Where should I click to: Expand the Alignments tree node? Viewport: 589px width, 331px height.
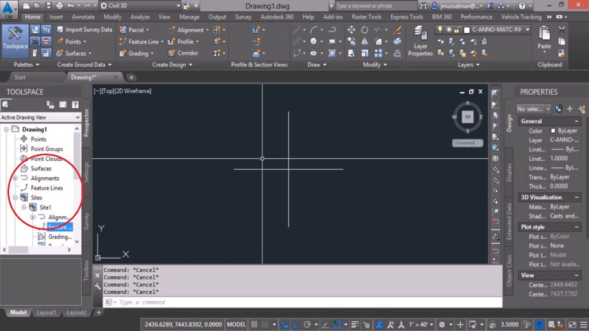[15, 178]
